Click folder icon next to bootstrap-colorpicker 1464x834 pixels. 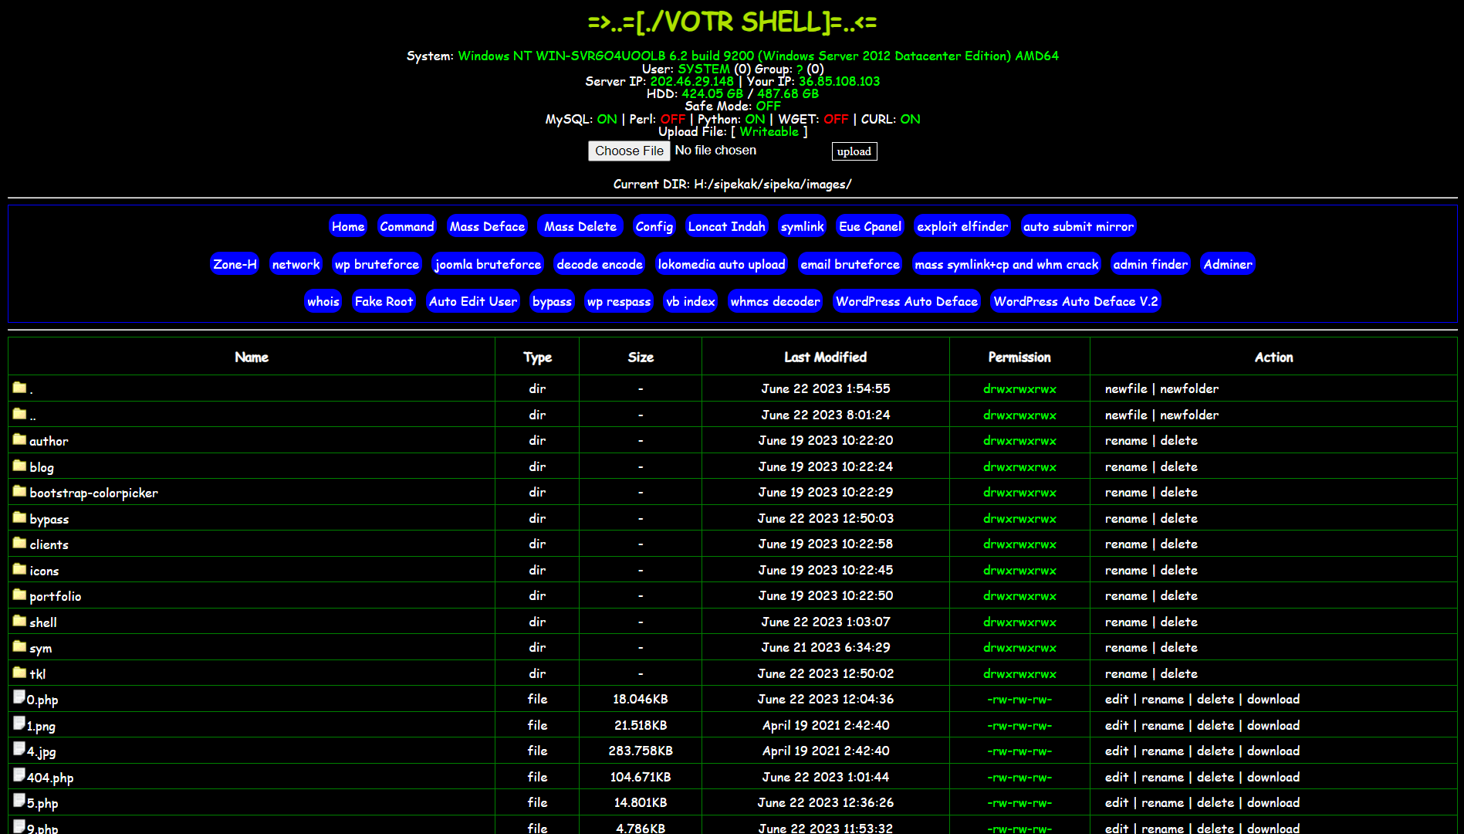tap(19, 491)
